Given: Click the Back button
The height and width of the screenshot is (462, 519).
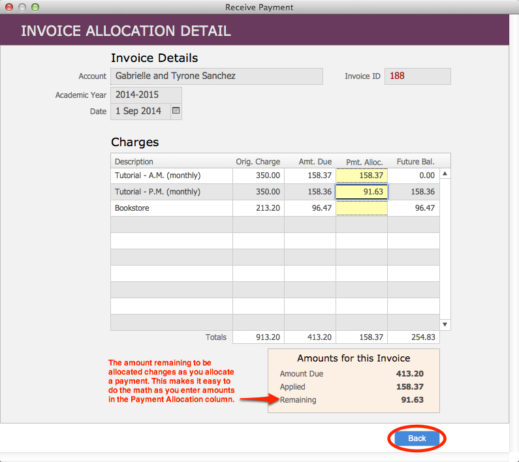Looking at the screenshot, I should click(417, 438).
